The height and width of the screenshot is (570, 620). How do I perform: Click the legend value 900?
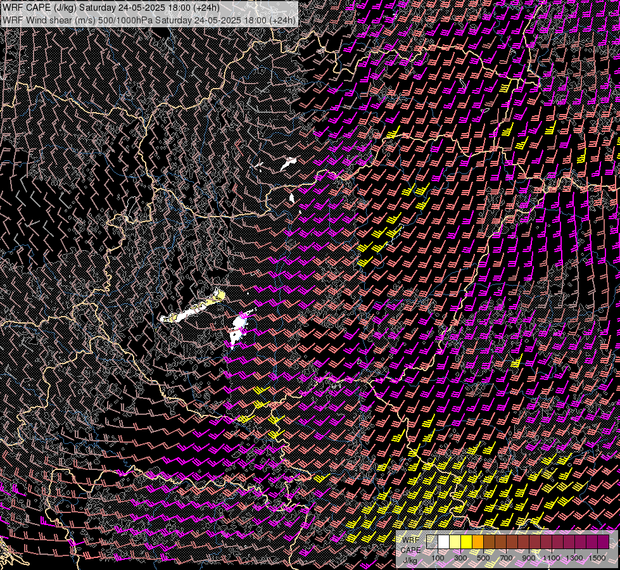[x=529, y=558]
